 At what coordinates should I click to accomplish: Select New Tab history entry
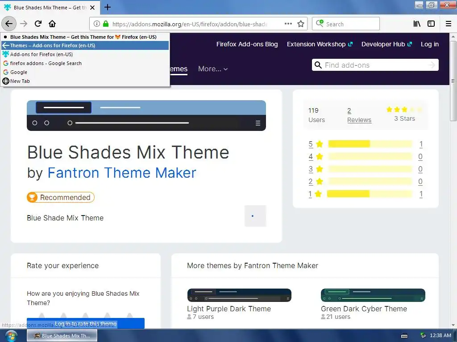click(x=85, y=81)
